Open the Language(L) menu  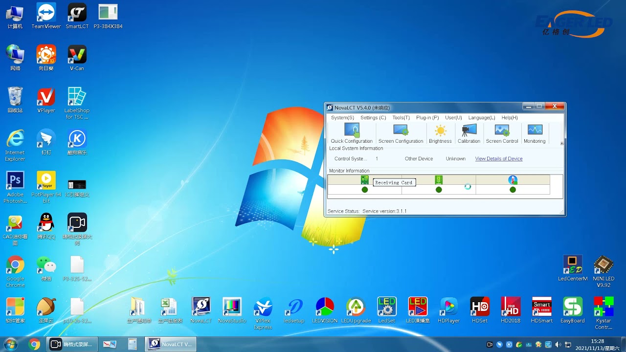482,117
